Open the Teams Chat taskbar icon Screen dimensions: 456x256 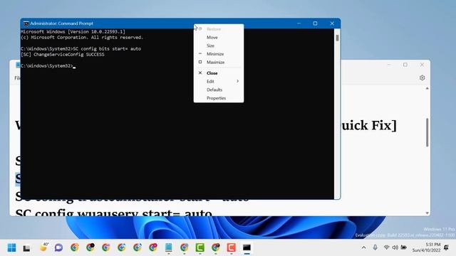tap(58, 247)
